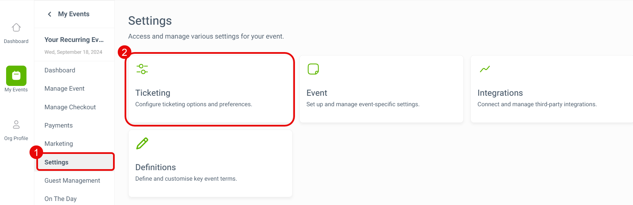The width and height of the screenshot is (633, 205).
Task: Open the green My Events calendar icon
Action: [x=16, y=75]
